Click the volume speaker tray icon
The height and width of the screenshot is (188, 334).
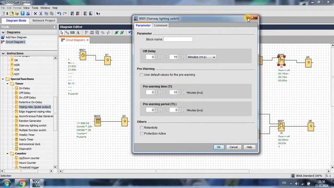pos(297,183)
